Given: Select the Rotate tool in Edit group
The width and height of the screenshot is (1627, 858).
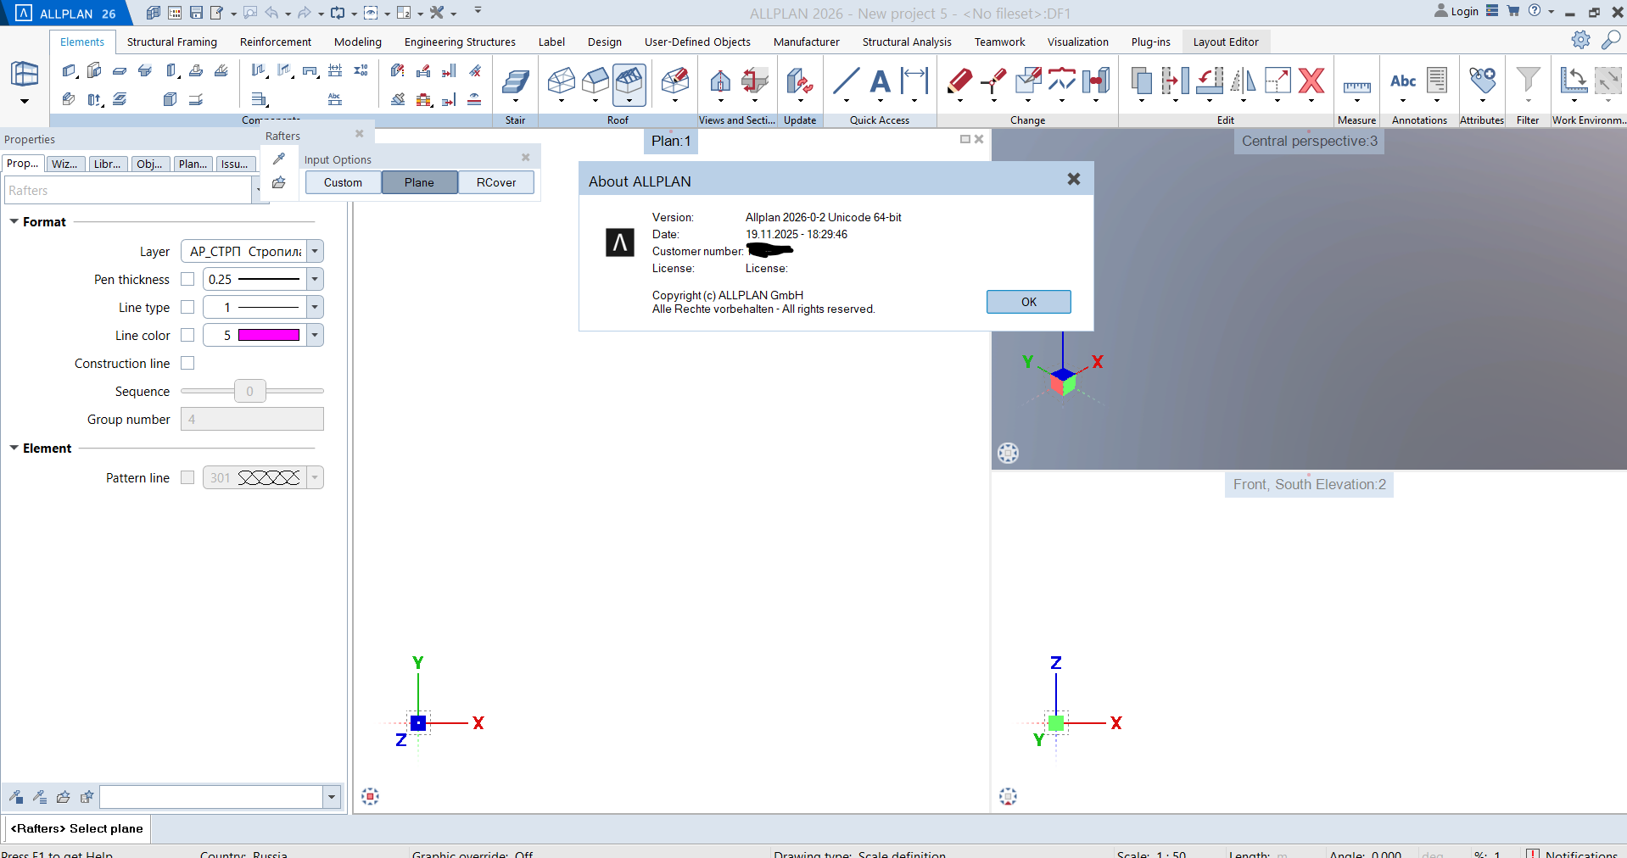Looking at the screenshot, I should (1210, 81).
